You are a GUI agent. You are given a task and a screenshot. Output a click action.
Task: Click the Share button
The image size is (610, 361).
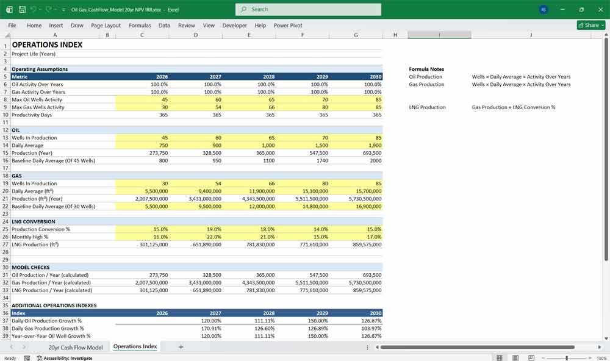pos(591,25)
